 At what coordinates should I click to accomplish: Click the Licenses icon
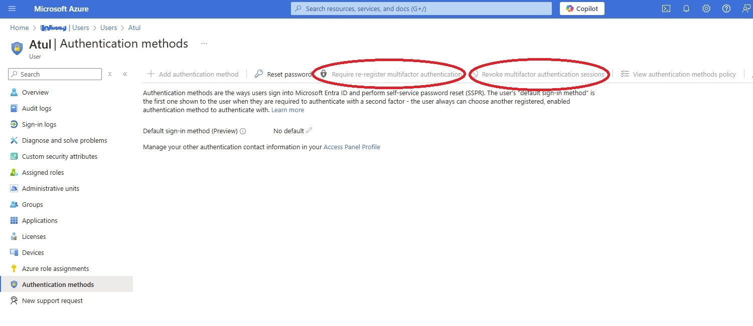[x=14, y=236]
